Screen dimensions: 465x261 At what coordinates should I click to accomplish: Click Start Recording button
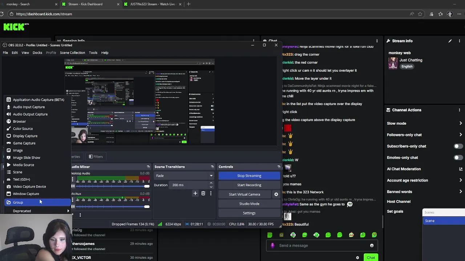click(x=249, y=185)
